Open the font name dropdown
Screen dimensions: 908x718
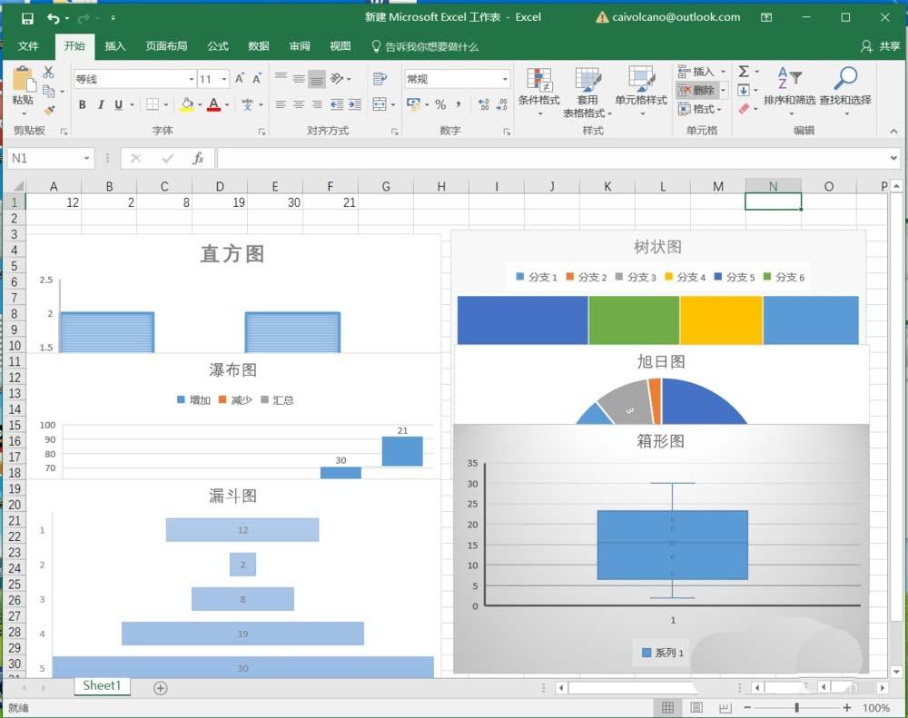[x=192, y=80]
